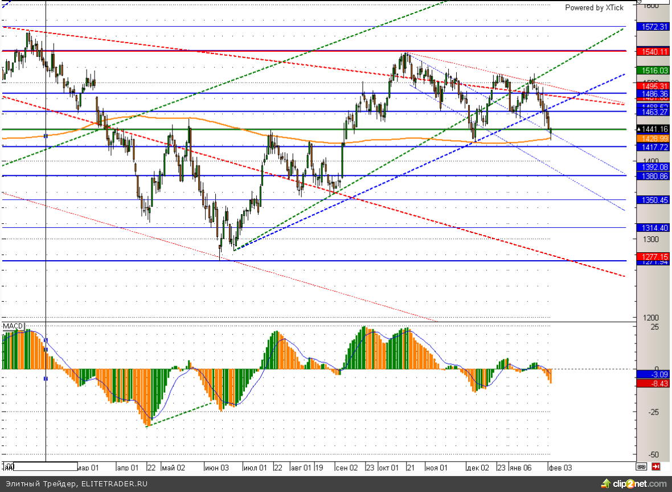Click the 'Powered by XTick' text

594,8
